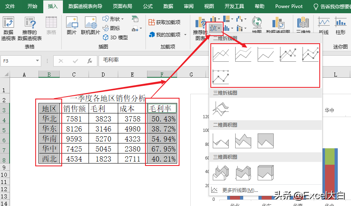Open the Name Box dropdown arrow
The height and width of the screenshot is (206, 351).
pyautogui.click(x=37, y=61)
